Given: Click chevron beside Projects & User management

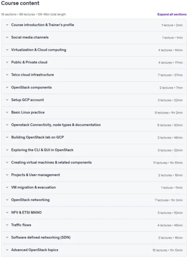Looking at the screenshot, I should tap(7, 175).
